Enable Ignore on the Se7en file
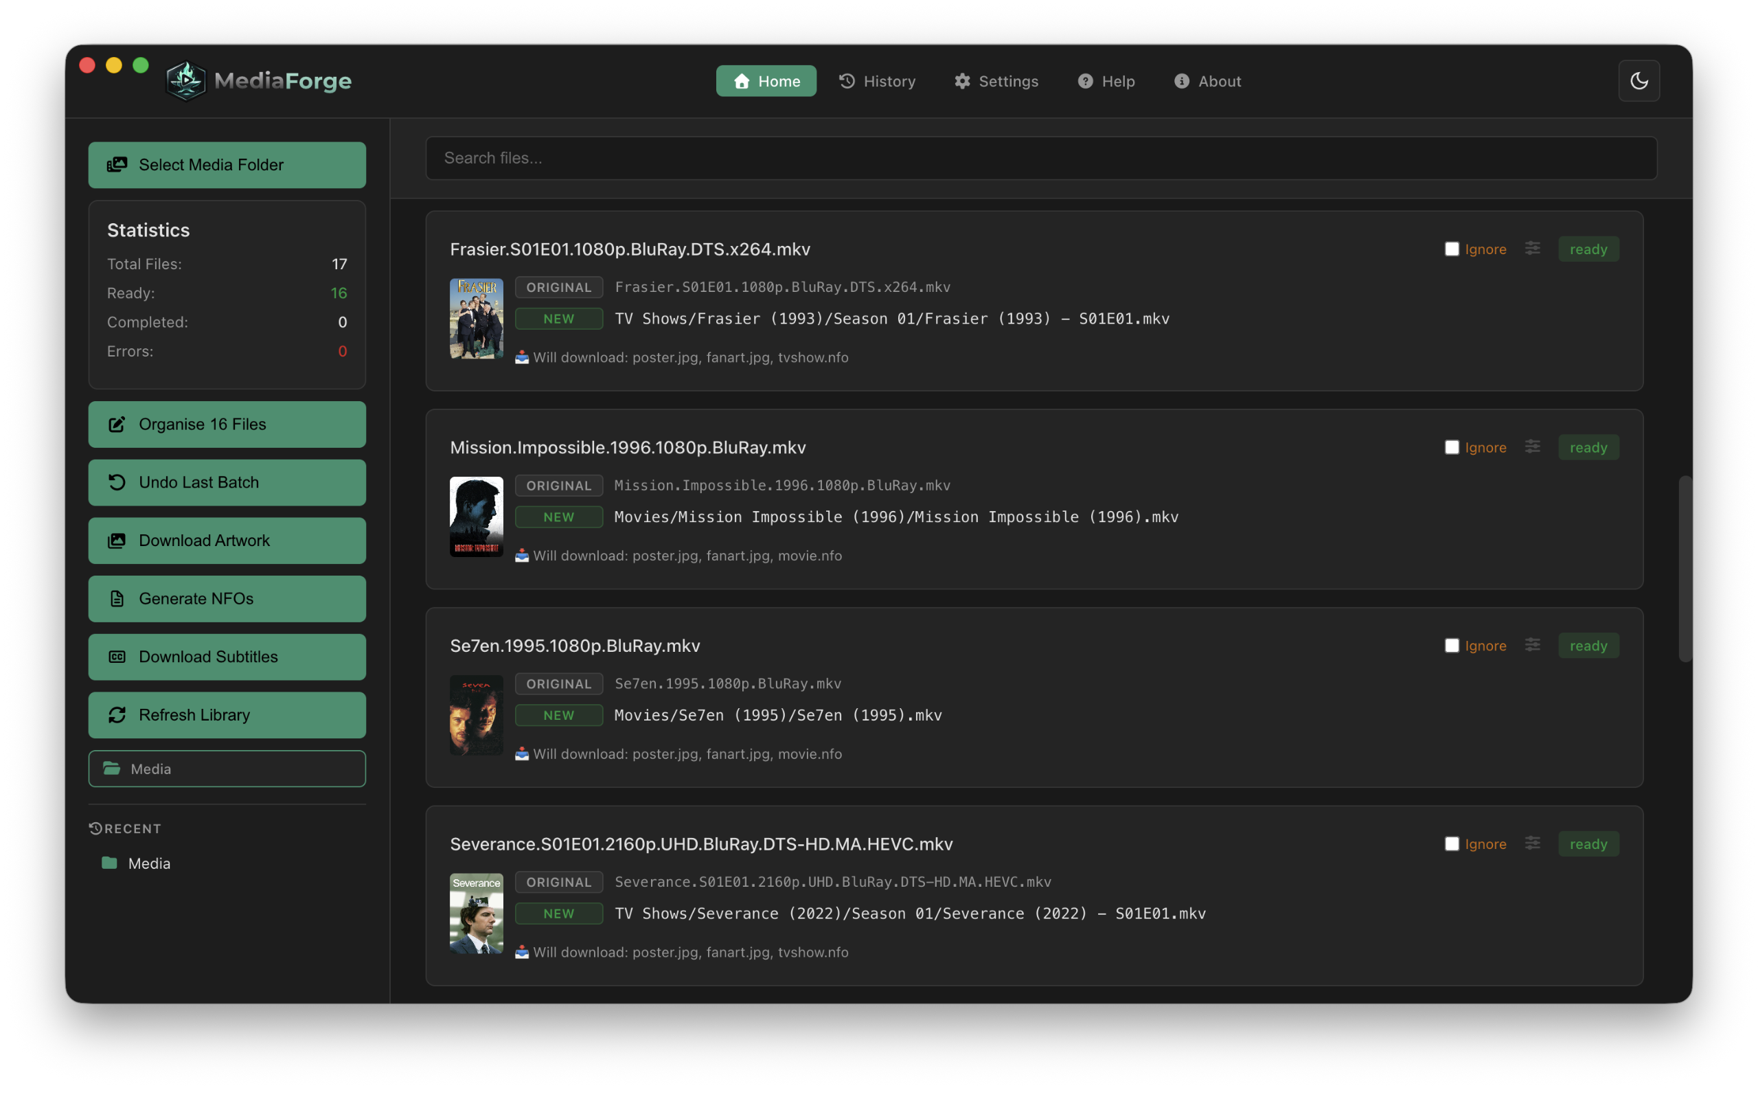Screen dimensions: 1758x1099 (x=1452, y=645)
